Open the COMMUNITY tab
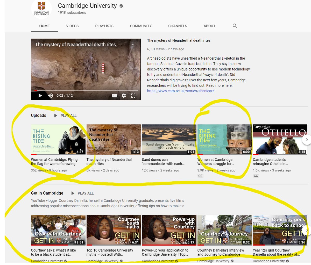 [141, 26]
